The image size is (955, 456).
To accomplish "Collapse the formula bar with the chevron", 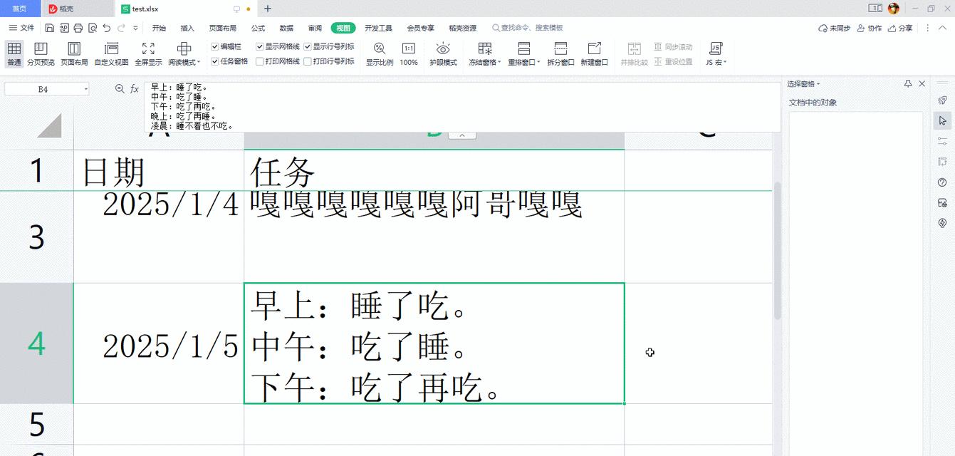I will coord(462,135).
